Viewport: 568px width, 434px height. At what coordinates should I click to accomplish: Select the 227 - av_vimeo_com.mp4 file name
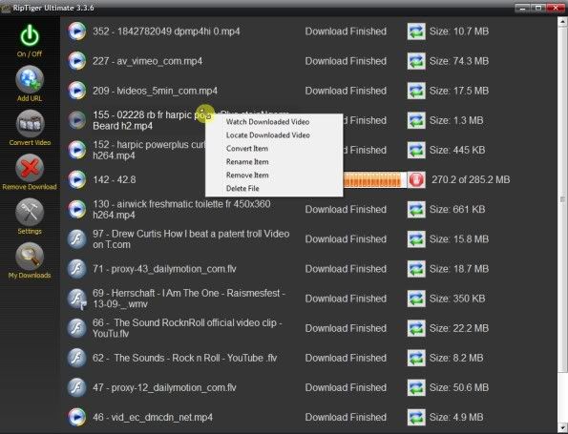147,61
